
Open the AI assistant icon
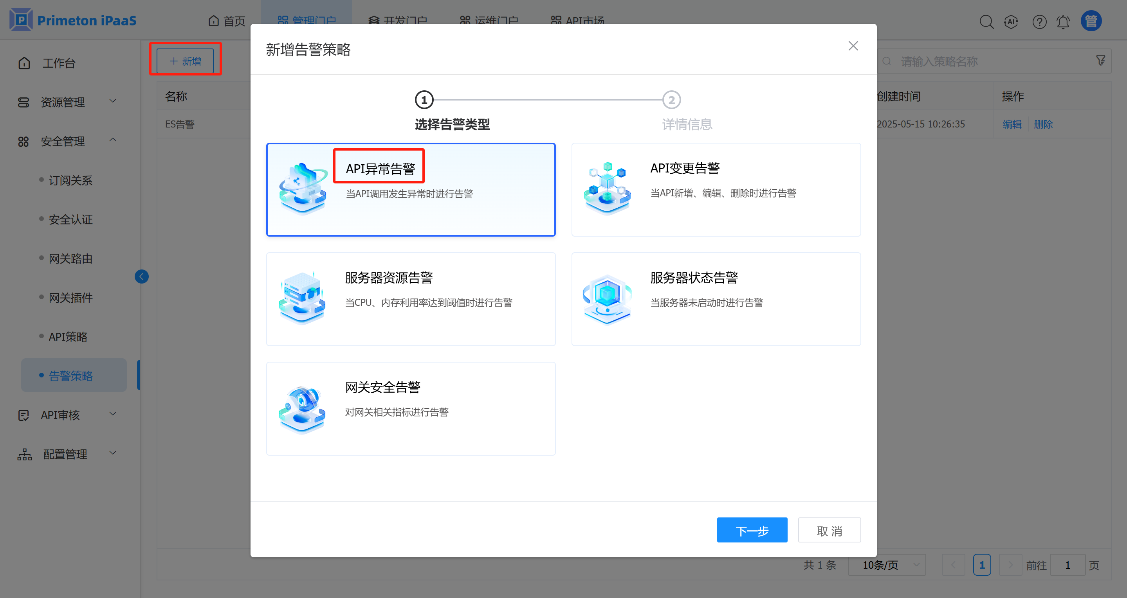pyautogui.click(x=1011, y=22)
